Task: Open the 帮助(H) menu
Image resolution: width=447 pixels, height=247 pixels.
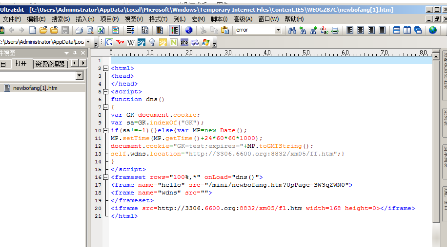Action: [294, 19]
